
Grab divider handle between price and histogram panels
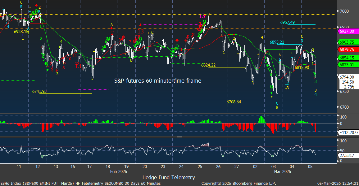point(179,114)
